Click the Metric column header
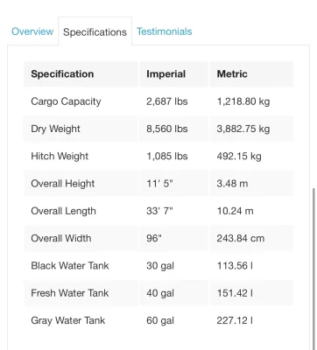This screenshot has height=350, width=317. (232, 74)
